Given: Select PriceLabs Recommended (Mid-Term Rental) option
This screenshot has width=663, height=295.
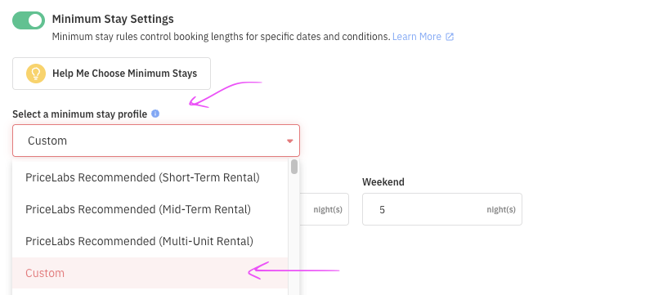Looking at the screenshot, I should pos(138,209).
